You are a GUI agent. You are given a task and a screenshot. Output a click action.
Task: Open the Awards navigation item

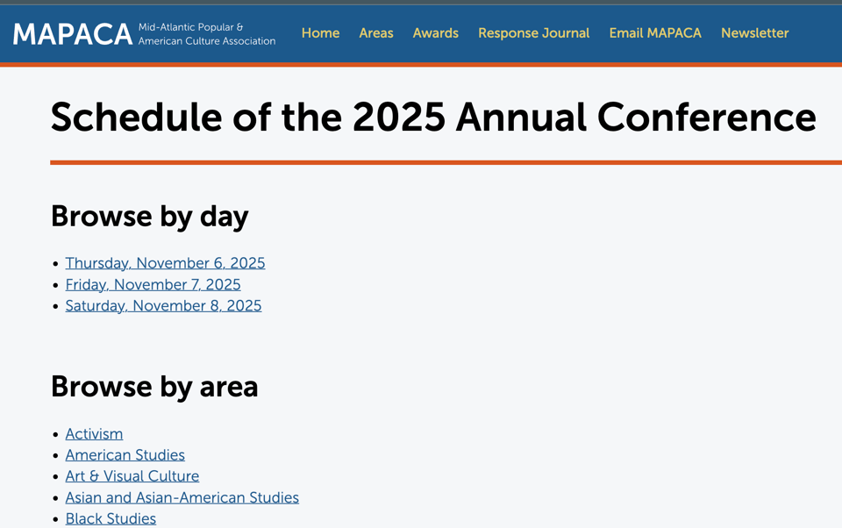436,33
